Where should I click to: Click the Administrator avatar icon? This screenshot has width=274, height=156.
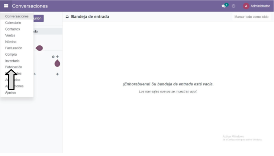coord(246,6)
